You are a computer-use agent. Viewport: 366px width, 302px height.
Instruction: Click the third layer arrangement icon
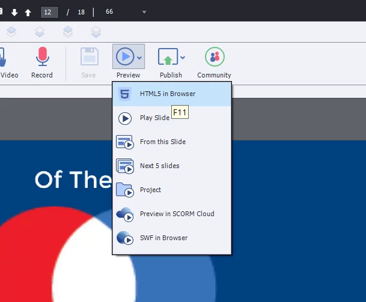[x=68, y=32]
